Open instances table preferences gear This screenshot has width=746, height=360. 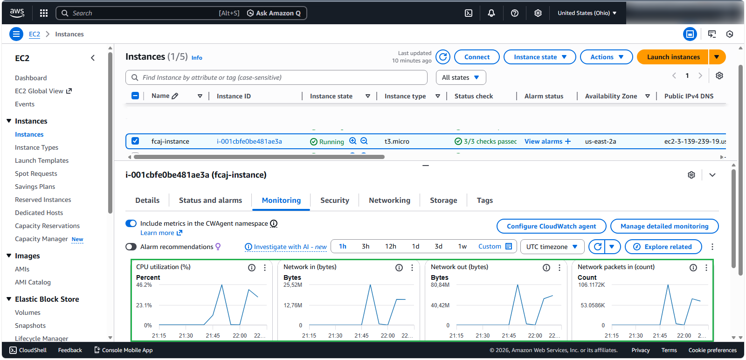coord(719,76)
